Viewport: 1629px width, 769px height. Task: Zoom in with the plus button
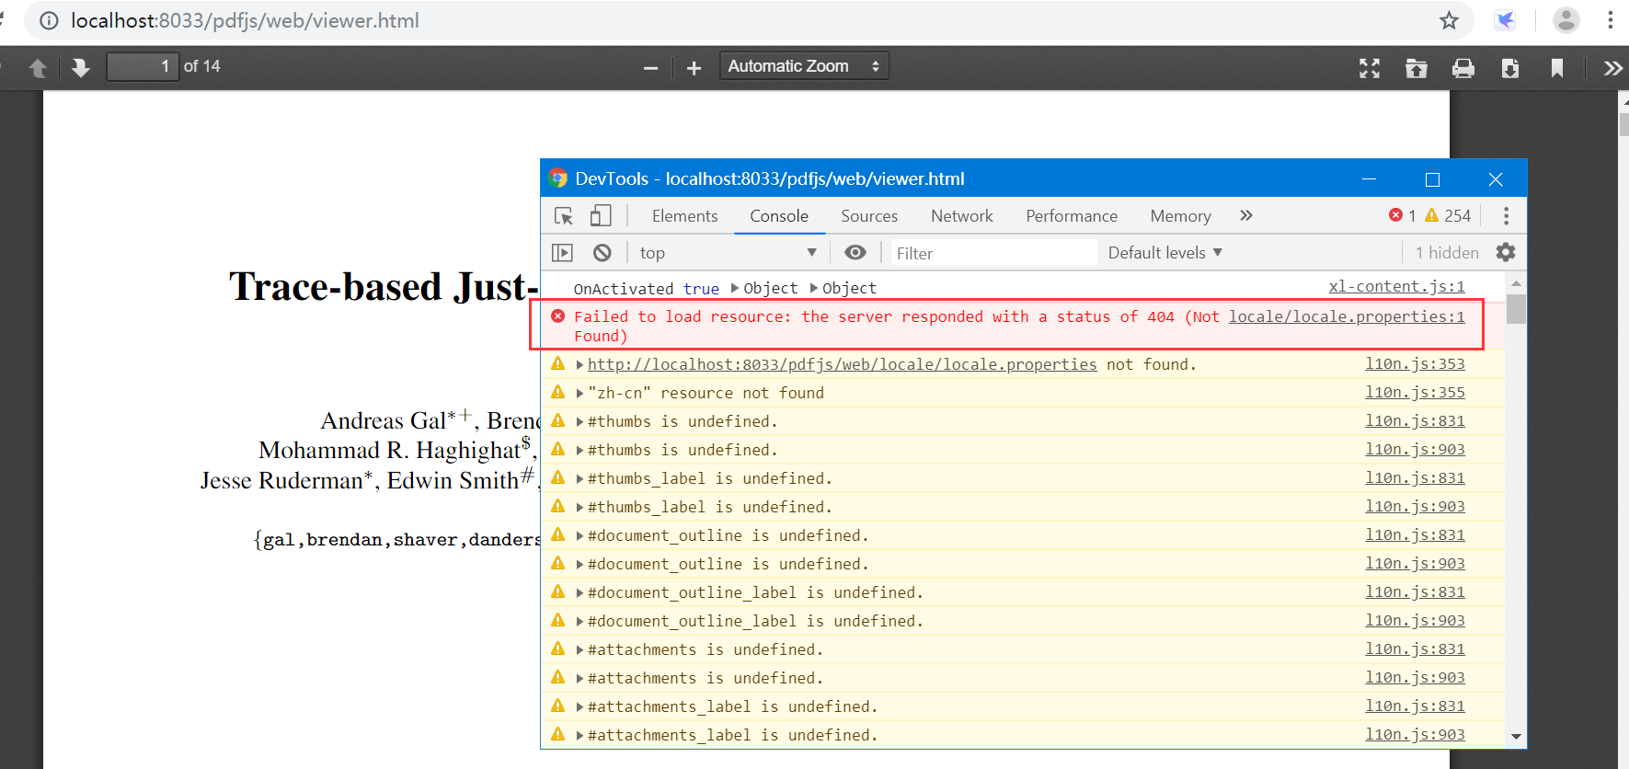[x=694, y=68]
